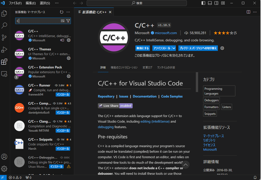This screenshot has width=261, height=180.
Task: Open the Source Control view
Action: (4, 38)
